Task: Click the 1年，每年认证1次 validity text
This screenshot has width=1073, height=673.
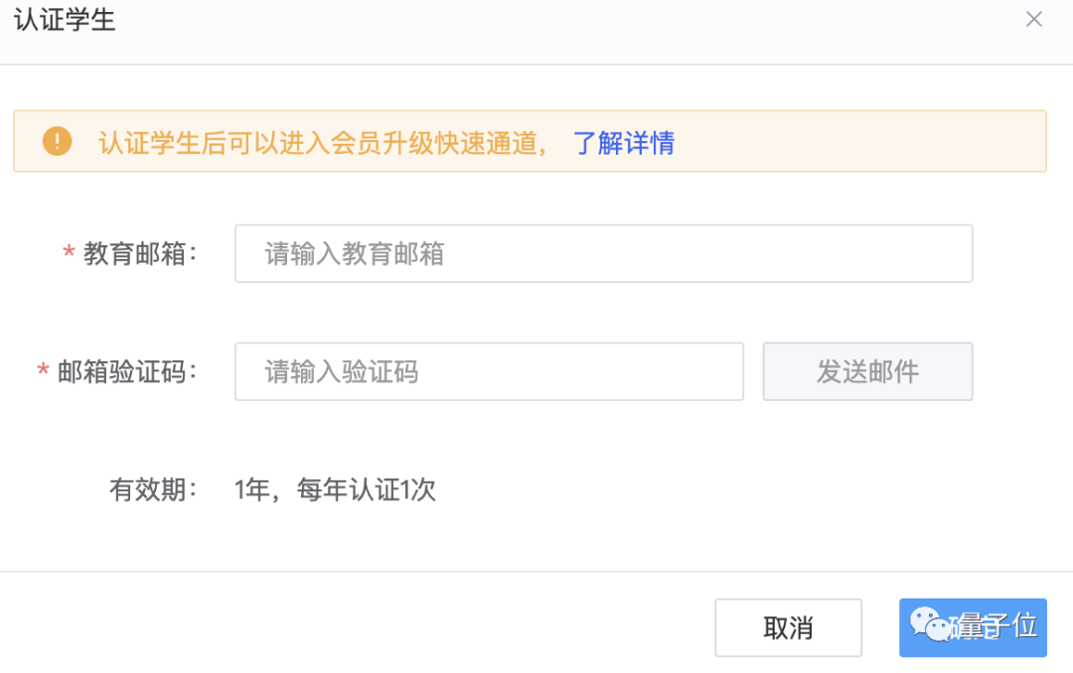Action: (x=335, y=489)
